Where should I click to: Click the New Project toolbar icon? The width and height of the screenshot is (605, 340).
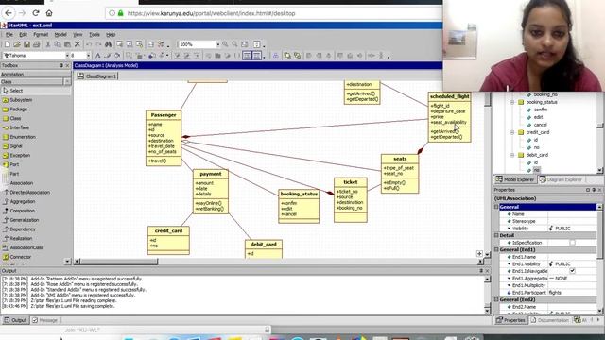pyautogui.click(x=7, y=44)
